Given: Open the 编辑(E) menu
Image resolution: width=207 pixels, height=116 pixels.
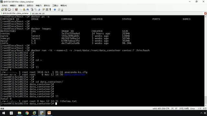Looking at the screenshot, I should [13, 5].
